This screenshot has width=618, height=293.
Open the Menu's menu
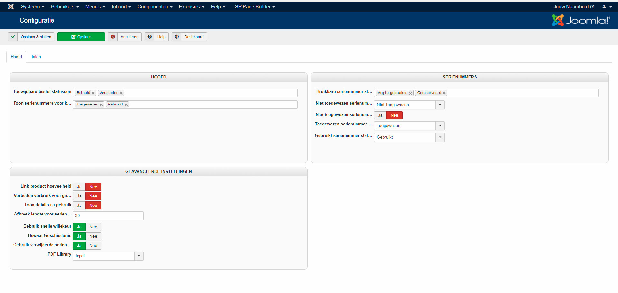(x=95, y=7)
